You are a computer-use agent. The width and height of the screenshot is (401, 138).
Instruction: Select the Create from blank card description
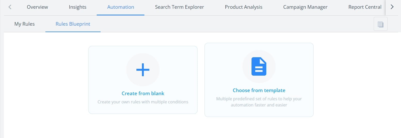143,102
